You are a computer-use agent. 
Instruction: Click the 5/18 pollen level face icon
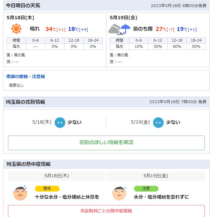60,122
